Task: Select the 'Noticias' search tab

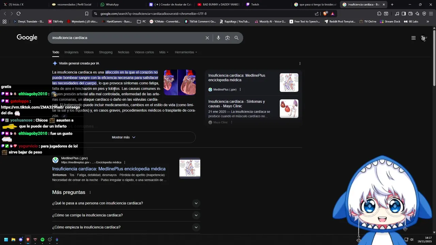Action: point(124,52)
